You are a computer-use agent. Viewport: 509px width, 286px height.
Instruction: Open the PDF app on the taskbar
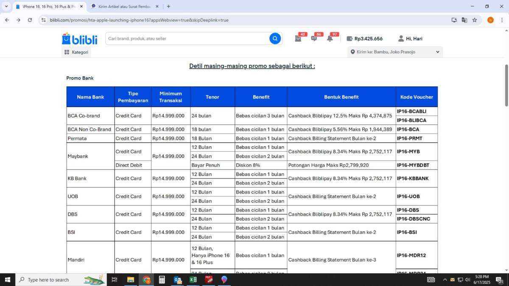click(209, 280)
